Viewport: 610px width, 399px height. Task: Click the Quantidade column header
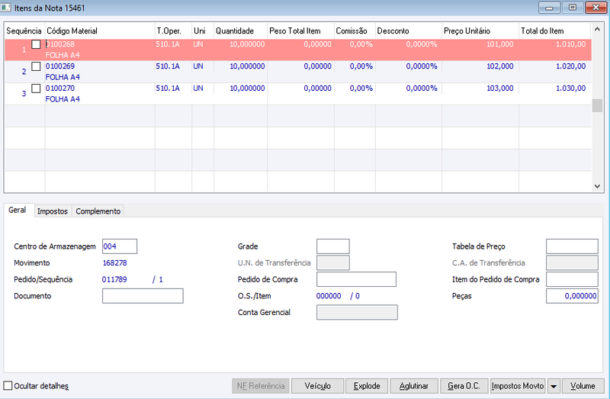click(x=241, y=31)
